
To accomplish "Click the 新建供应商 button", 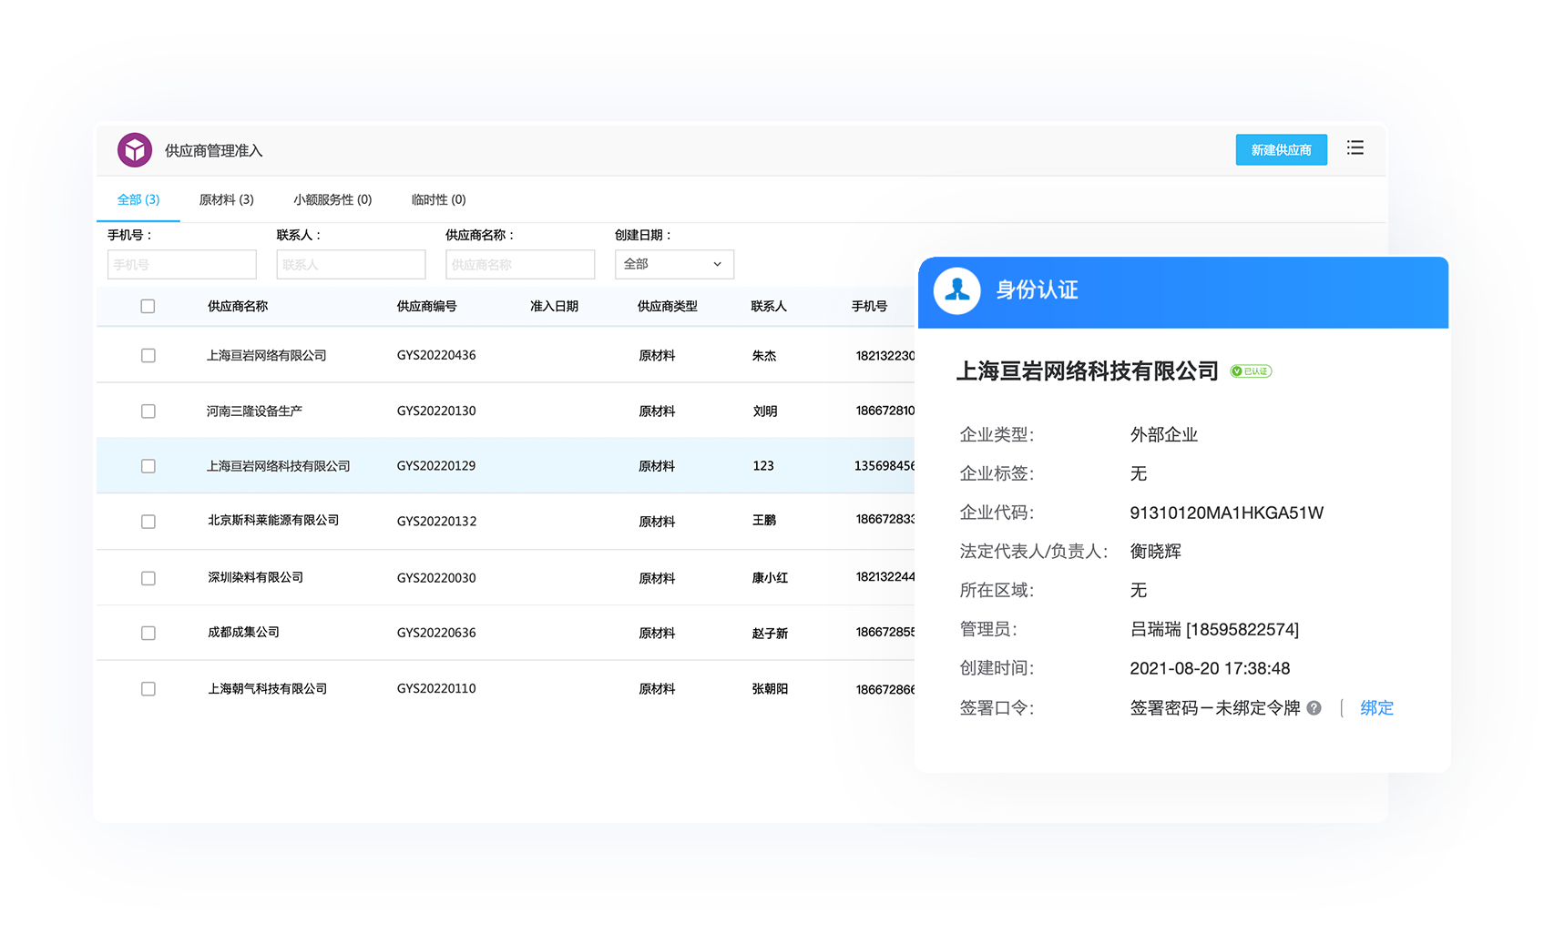I will tap(1281, 150).
